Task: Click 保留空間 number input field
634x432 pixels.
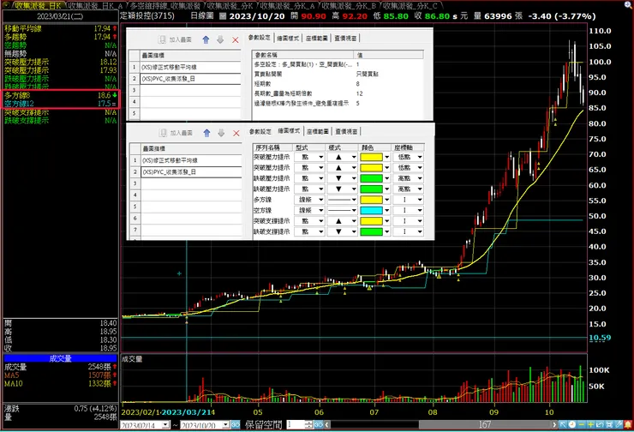Action: [296, 425]
